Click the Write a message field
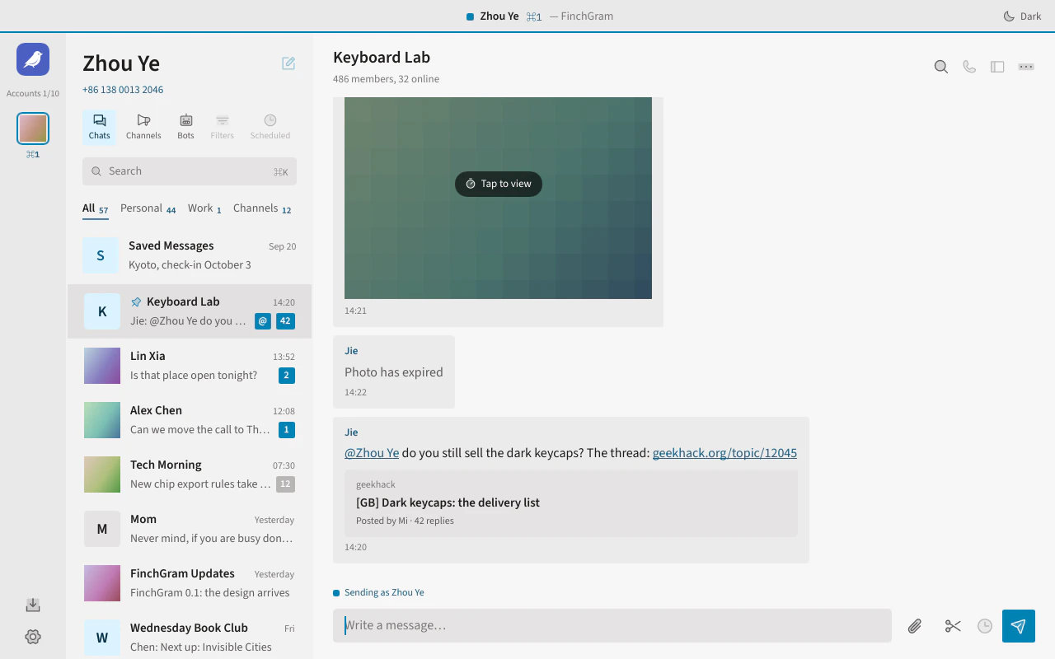 coord(612,625)
